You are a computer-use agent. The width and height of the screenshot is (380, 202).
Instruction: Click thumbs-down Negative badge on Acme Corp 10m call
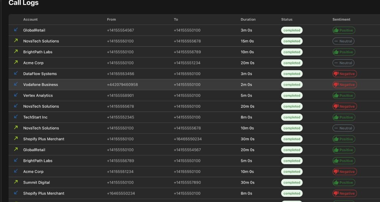tap(344, 172)
